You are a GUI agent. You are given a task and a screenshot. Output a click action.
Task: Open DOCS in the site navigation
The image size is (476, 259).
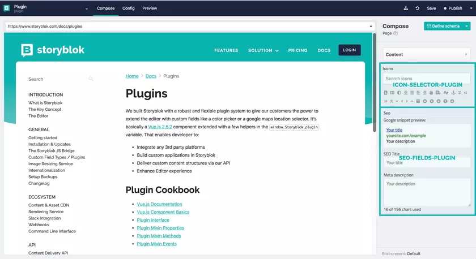pyautogui.click(x=324, y=50)
